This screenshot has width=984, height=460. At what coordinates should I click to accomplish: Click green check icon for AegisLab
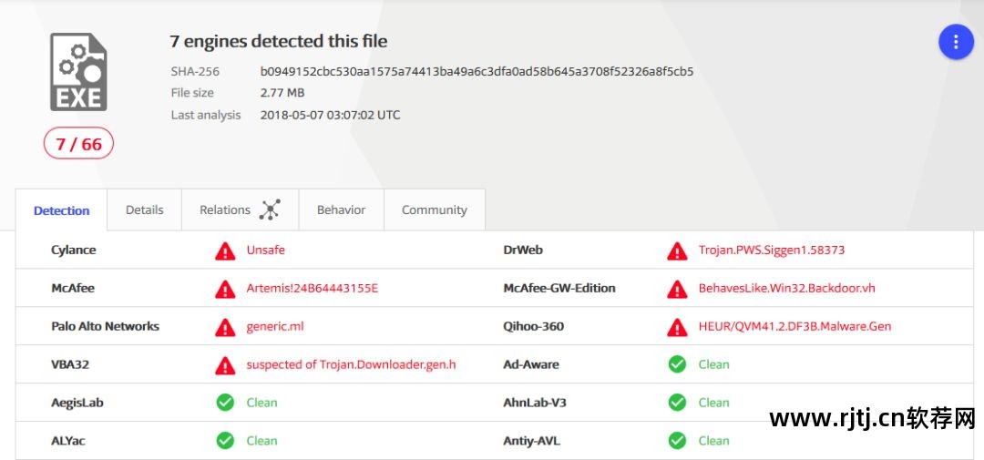225,403
